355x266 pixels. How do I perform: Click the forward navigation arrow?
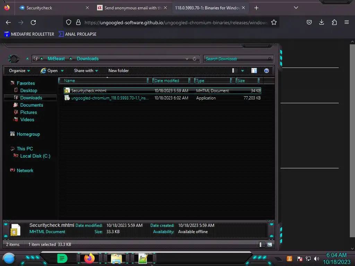(21, 23)
